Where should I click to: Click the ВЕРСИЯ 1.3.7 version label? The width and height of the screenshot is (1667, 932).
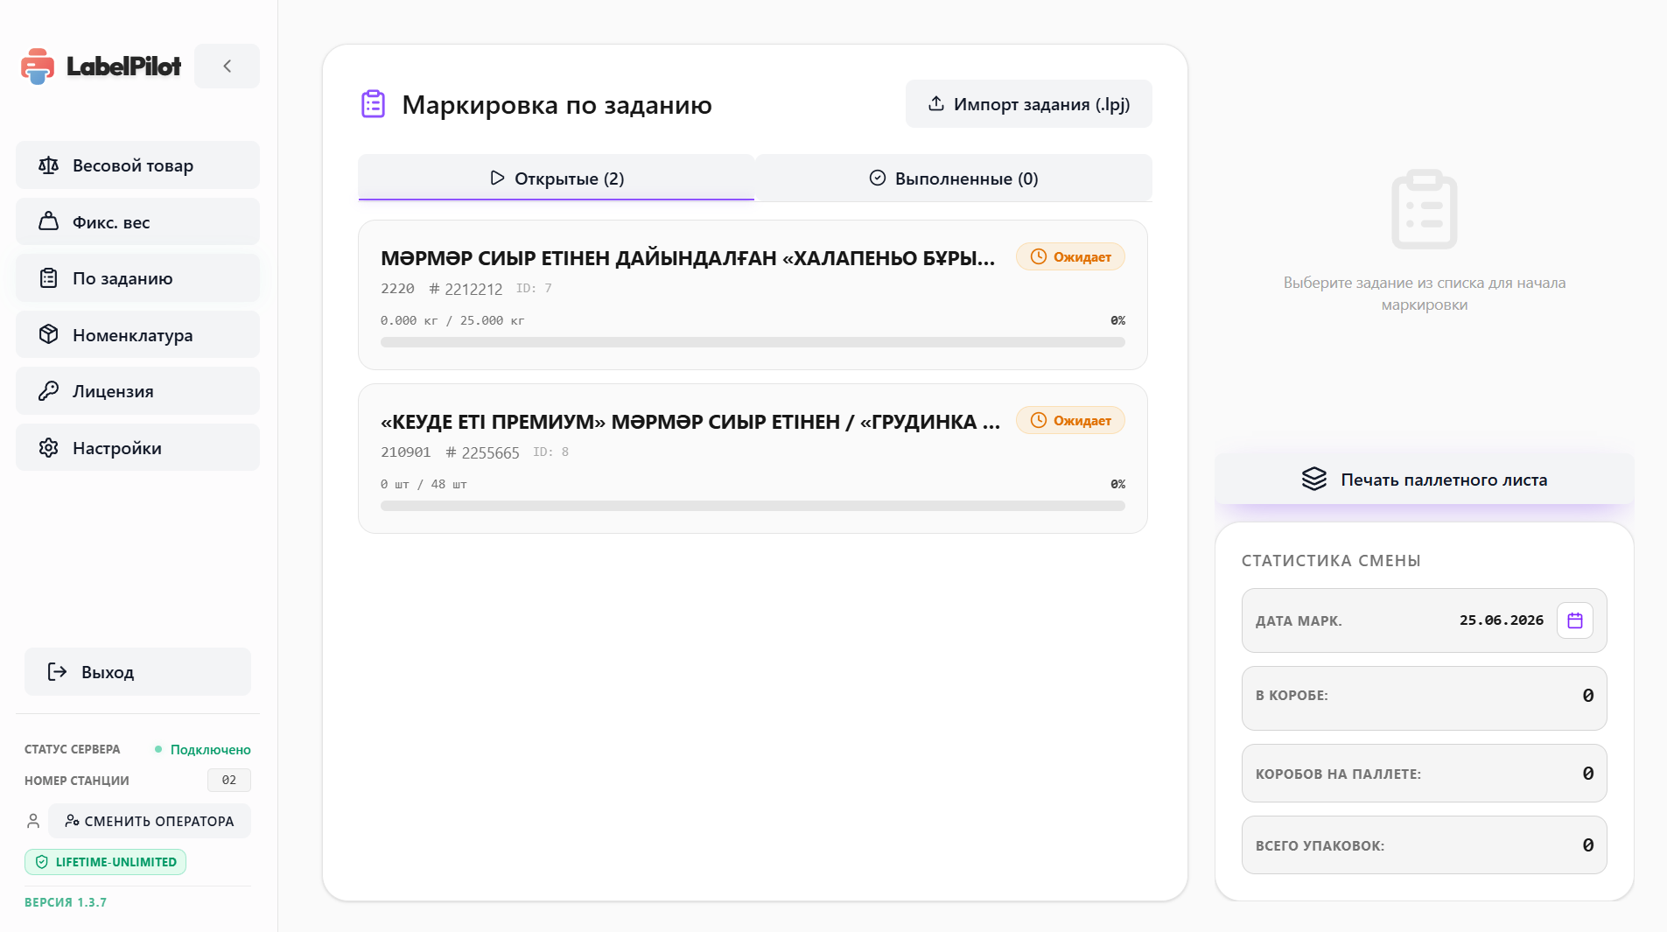[66, 902]
